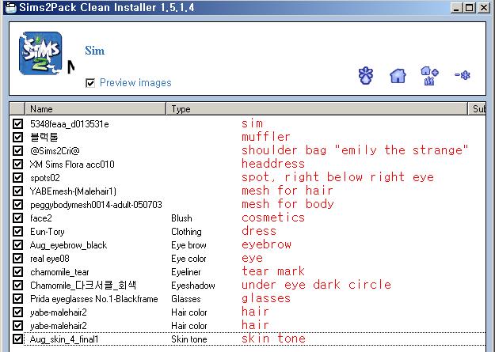Click the title bar application icon
The width and height of the screenshot is (495, 352).
pyautogui.click(x=8, y=7)
